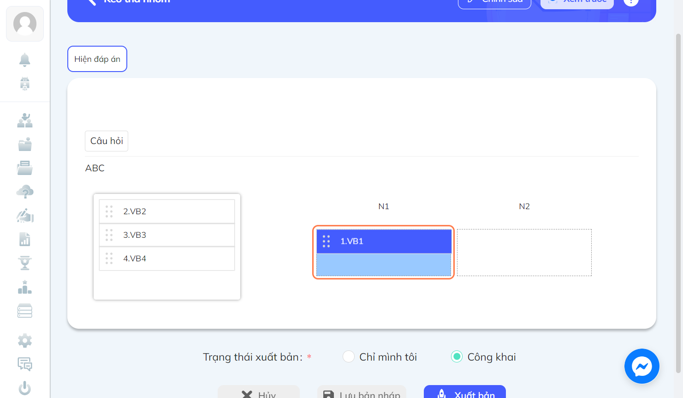Select the "Công khai" radio option
Screen dimensions: 683x398
click(457, 357)
